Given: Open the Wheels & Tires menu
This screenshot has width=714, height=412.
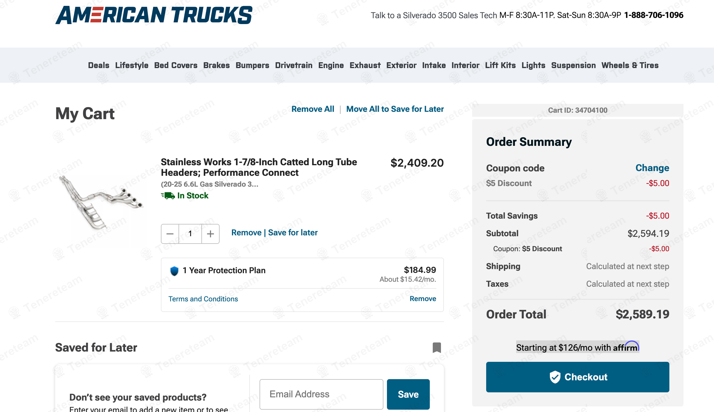Looking at the screenshot, I should (x=630, y=65).
